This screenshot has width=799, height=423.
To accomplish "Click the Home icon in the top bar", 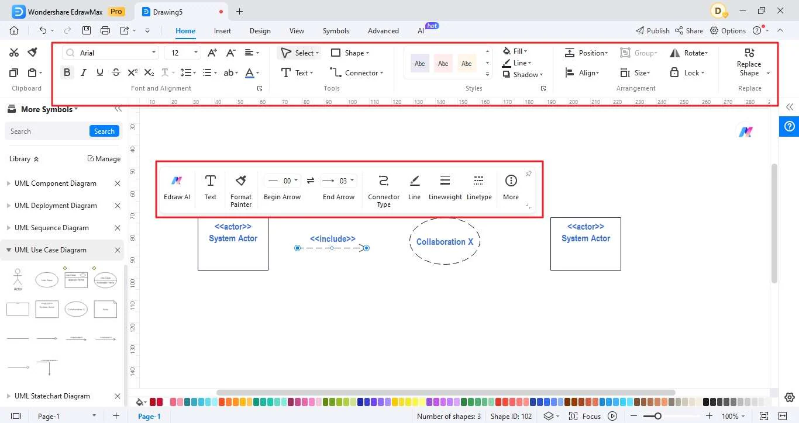I will point(14,30).
